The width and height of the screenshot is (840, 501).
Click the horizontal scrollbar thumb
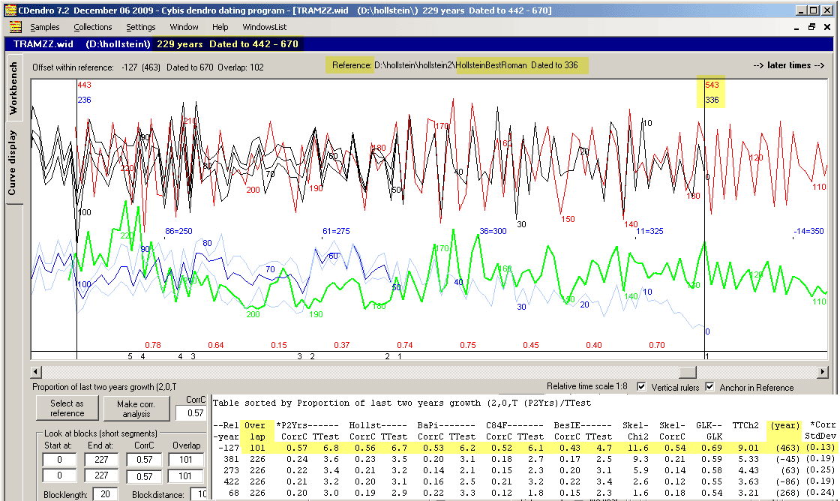tap(688, 372)
